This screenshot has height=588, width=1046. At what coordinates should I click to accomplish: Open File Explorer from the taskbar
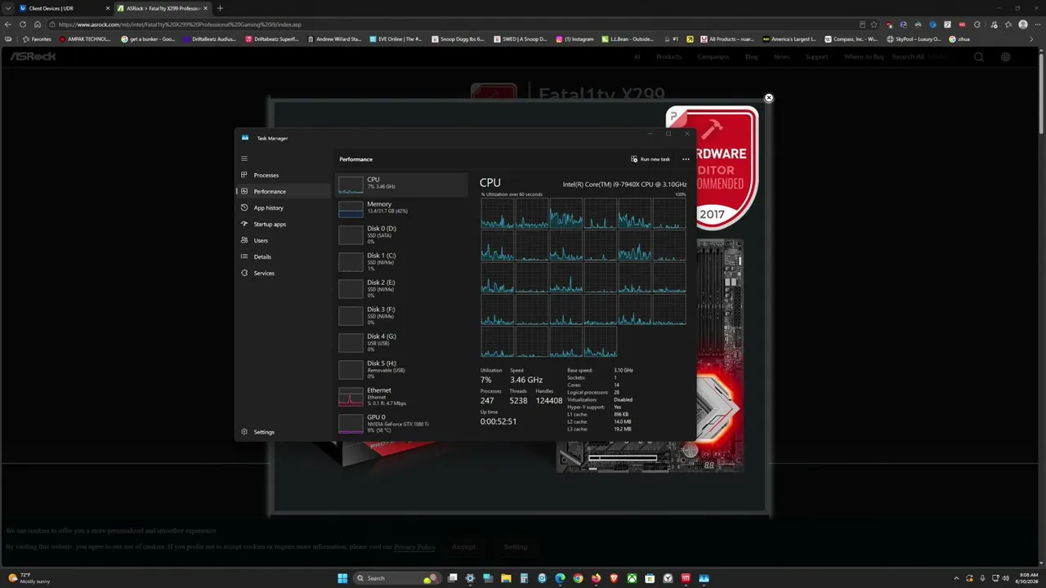[506, 578]
